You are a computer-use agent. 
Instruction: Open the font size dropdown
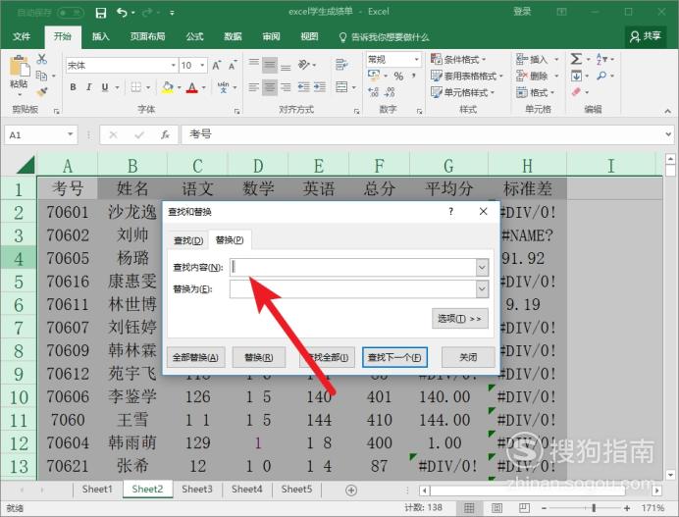202,66
